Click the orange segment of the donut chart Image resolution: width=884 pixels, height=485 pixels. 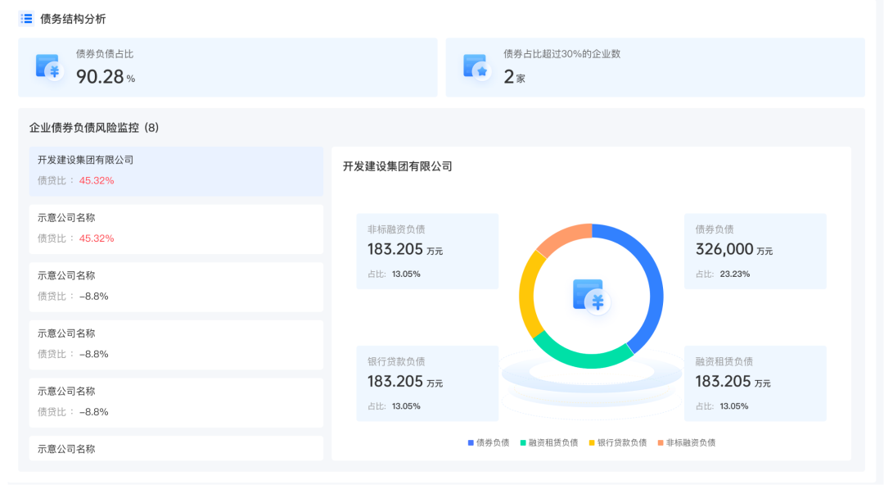562,237
